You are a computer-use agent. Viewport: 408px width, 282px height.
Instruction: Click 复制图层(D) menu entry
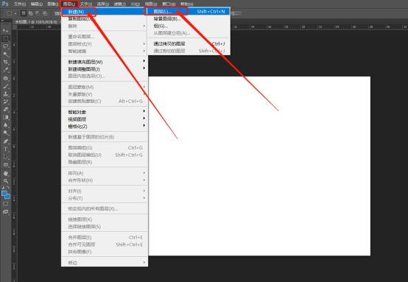pos(105,19)
